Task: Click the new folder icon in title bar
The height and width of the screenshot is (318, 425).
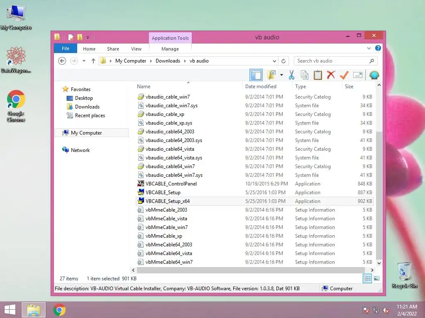Action: point(80,37)
